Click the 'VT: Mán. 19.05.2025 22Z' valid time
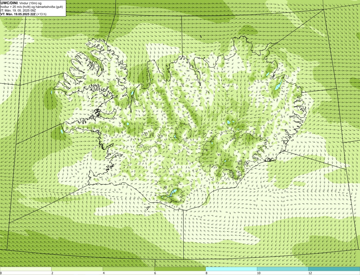360x275 pixels. coord(18,14)
